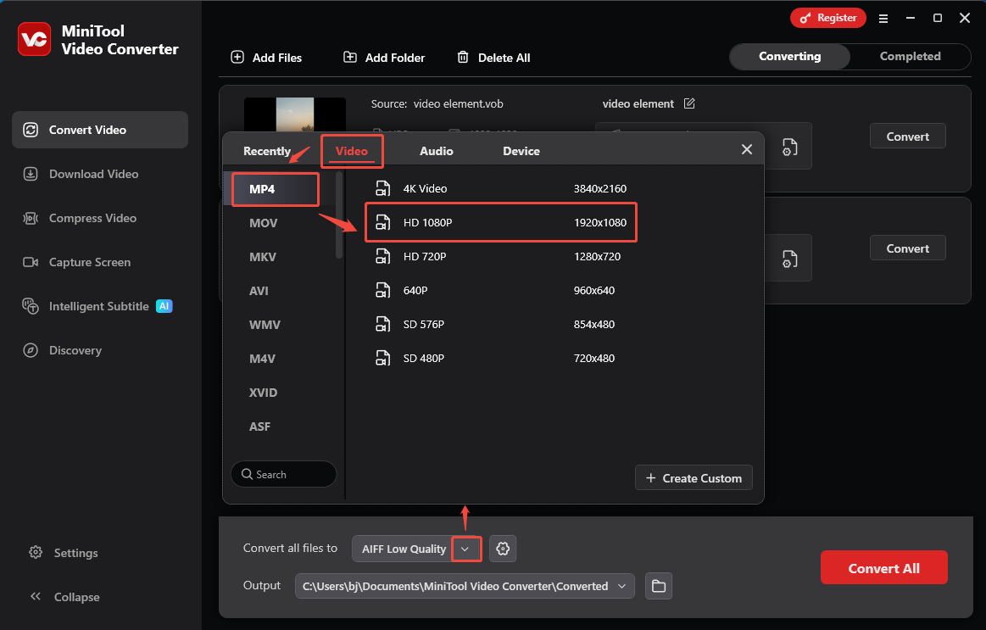This screenshot has height=630, width=986.
Task: Switch to the Completed tab
Action: [x=908, y=56]
